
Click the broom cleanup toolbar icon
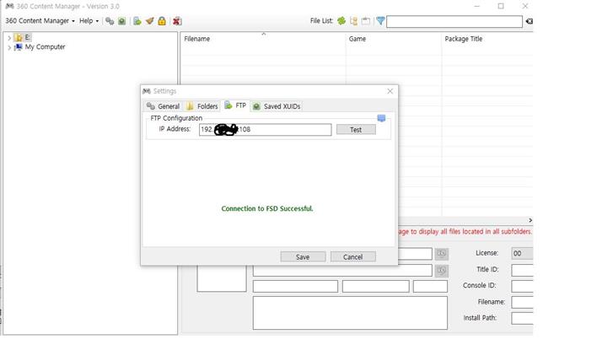tap(149, 21)
